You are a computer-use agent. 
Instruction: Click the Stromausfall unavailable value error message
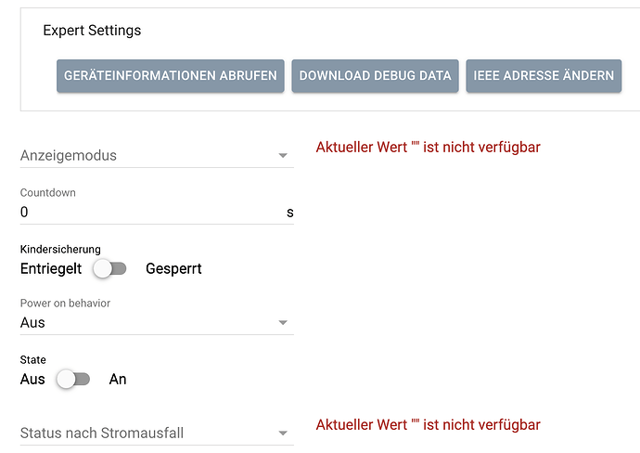[429, 425]
